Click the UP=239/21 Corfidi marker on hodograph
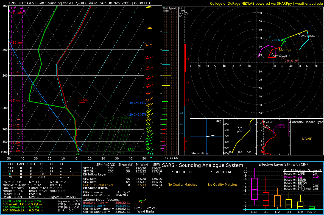 (272, 54)
